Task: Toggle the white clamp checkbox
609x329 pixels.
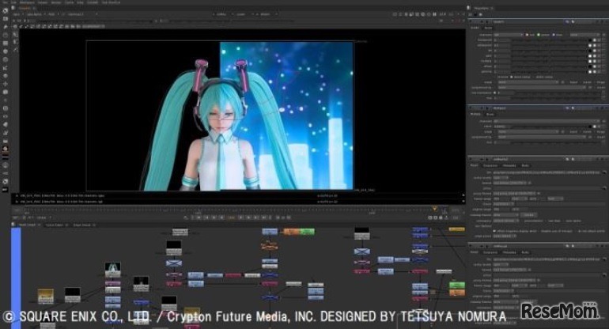Action: (x=534, y=77)
